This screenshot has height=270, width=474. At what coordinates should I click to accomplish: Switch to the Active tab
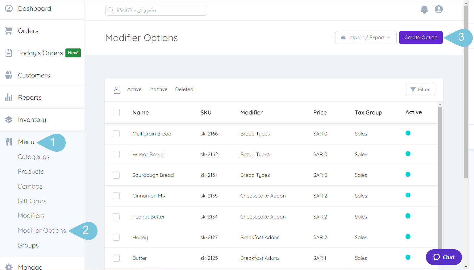click(134, 89)
